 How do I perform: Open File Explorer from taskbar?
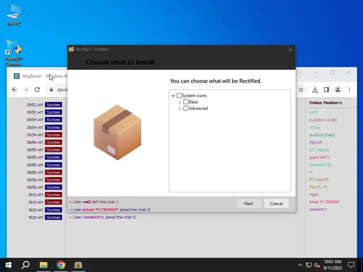point(43,265)
